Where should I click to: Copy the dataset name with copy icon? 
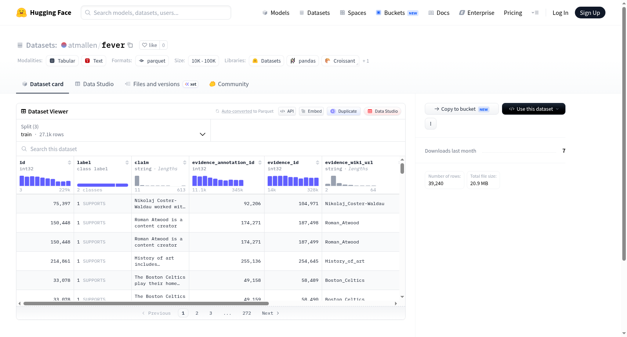pyautogui.click(x=130, y=45)
